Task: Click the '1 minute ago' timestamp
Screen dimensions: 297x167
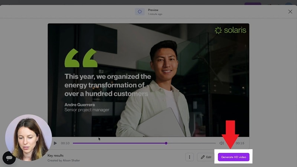Action: 155,14
